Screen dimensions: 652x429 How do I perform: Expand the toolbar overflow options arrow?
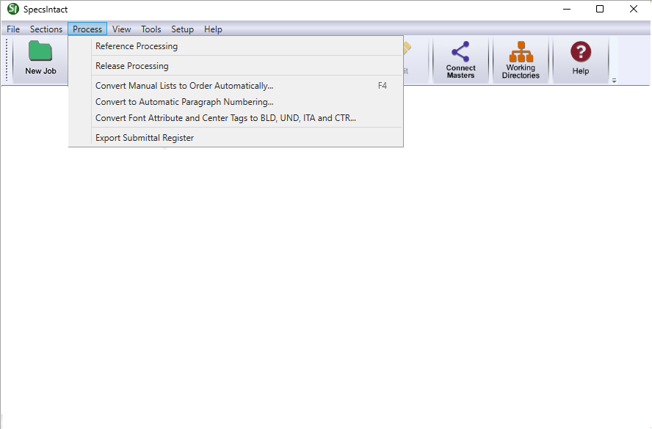click(614, 80)
